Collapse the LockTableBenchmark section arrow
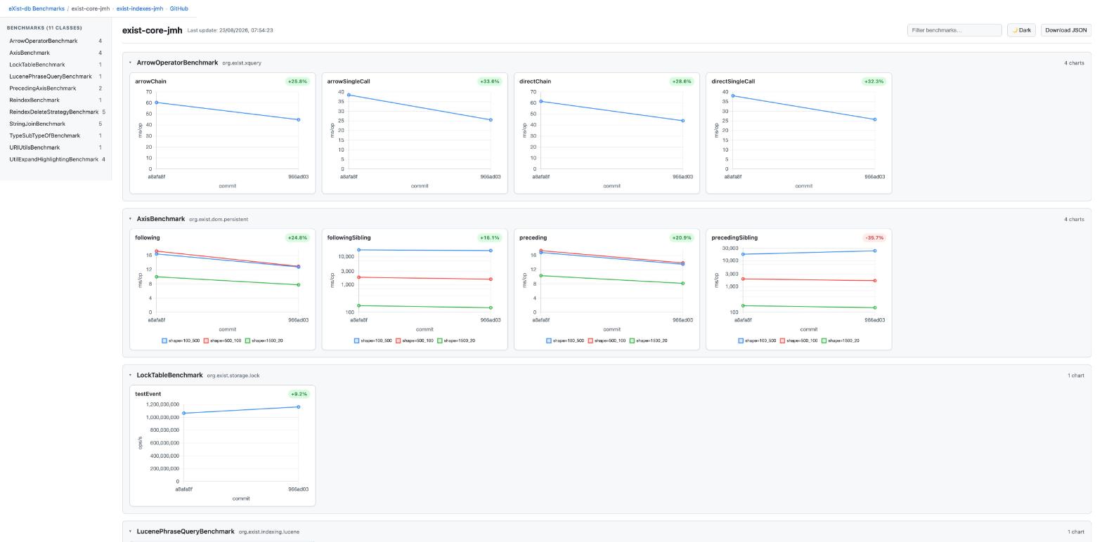1102x542 pixels. click(130, 375)
